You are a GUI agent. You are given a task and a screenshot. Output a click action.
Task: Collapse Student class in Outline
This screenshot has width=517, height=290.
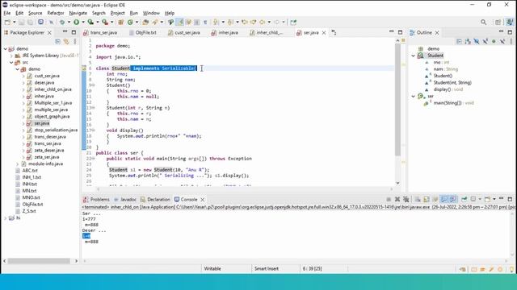point(413,56)
